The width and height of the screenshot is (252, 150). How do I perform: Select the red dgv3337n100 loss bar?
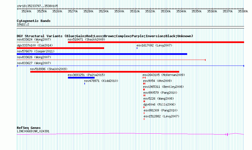[60, 48]
